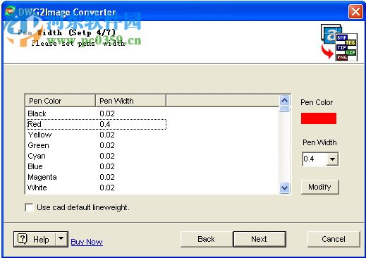Expand the Help button dropdown arrow

(61, 239)
